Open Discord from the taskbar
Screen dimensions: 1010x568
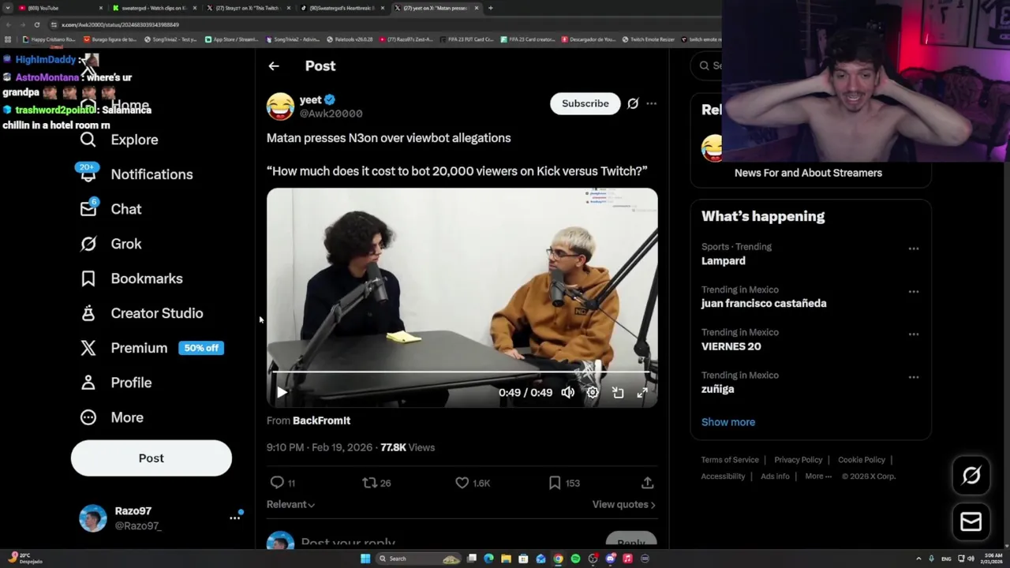coord(610,559)
